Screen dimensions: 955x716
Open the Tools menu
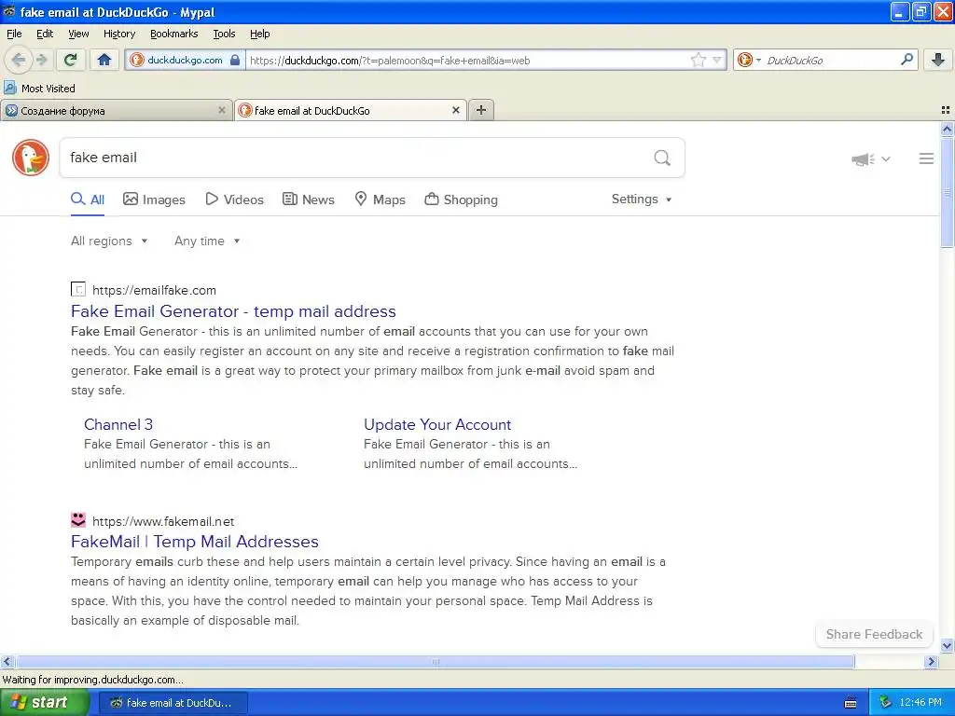point(224,34)
